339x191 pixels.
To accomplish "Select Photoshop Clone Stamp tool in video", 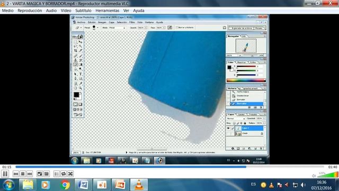I will (75, 60).
